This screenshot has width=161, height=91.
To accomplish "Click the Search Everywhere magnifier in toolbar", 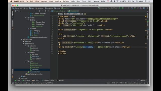I will coord(148,8).
